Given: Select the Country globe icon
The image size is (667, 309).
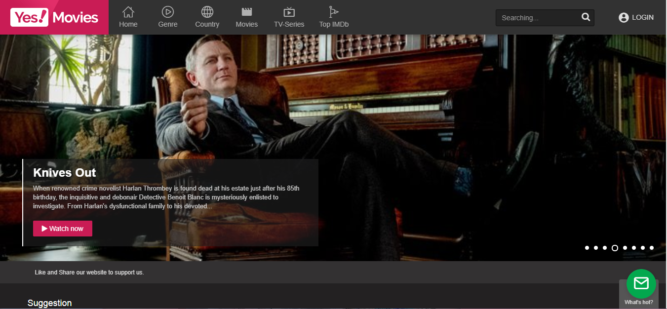Looking at the screenshot, I should [207, 12].
